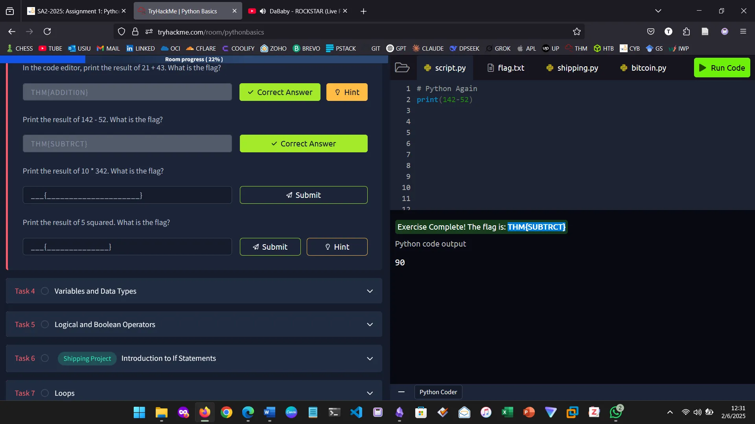Image resolution: width=755 pixels, height=424 pixels.
Task: Toggle the Task 4 completion circle
Action: 45,291
